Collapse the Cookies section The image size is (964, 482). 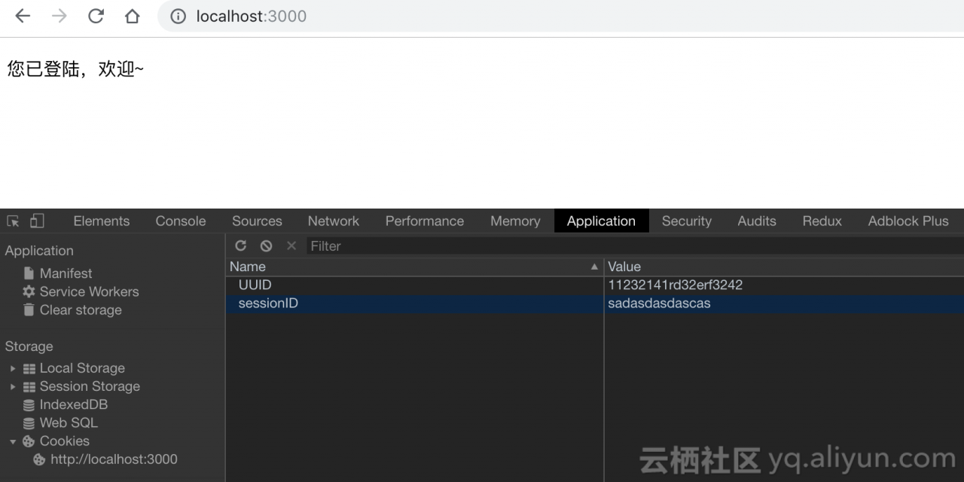pyautogui.click(x=12, y=441)
